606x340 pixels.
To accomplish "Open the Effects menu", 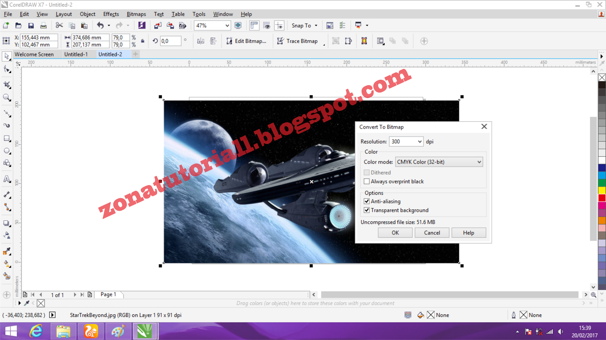I will pyautogui.click(x=111, y=14).
